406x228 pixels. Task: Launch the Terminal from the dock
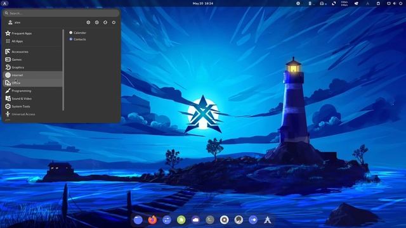tap(210, 220)
